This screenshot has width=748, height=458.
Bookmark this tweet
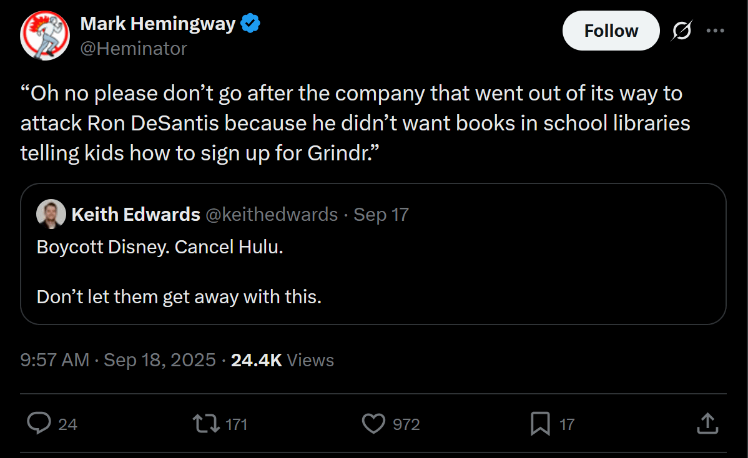540,424
